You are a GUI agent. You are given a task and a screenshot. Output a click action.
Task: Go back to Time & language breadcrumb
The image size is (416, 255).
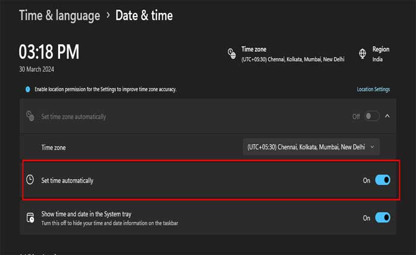point(59,15)
